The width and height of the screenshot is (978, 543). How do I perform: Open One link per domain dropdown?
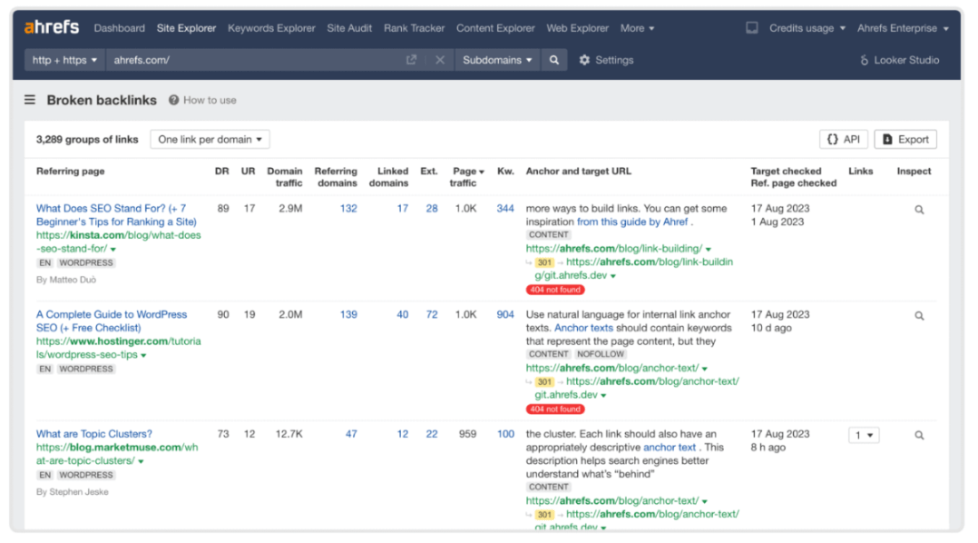click(210, 139)
